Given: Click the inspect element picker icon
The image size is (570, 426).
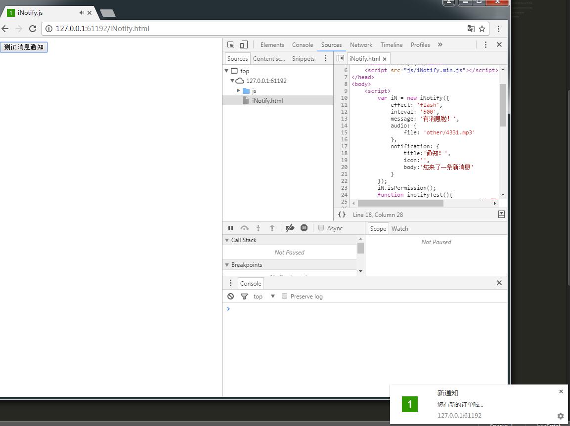Looking at the screenshot, I should coord(230,44).
